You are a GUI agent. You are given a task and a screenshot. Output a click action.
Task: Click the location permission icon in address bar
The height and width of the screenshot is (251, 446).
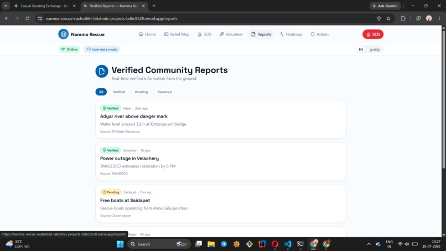(x=379, y=18)
